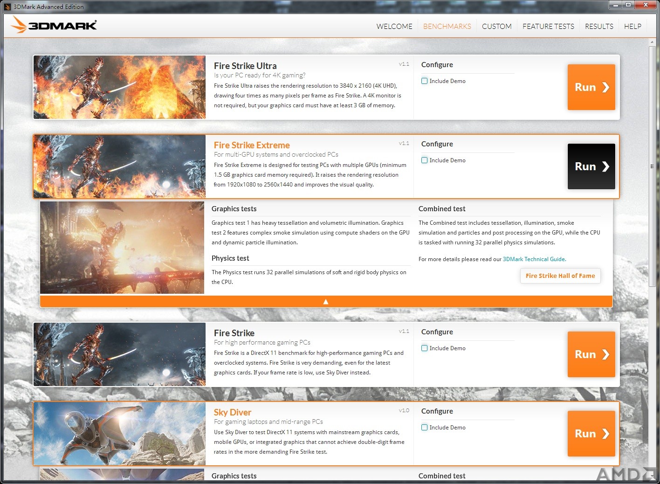The height and width of the screenshot is (484, 660).
Task: Open the Fire Strike Hall of Fame
Action: click(x=560, y=276)
